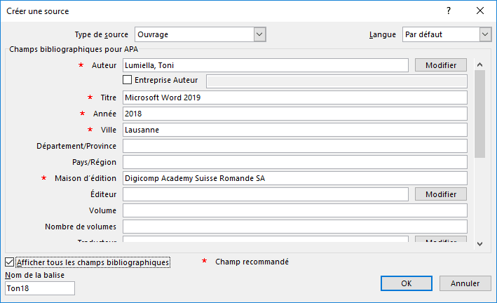
Task: Open the Langue dropdown
Action: coord(447,34)
